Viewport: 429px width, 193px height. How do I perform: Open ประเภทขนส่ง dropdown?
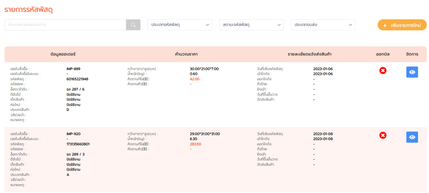(323, 25)
